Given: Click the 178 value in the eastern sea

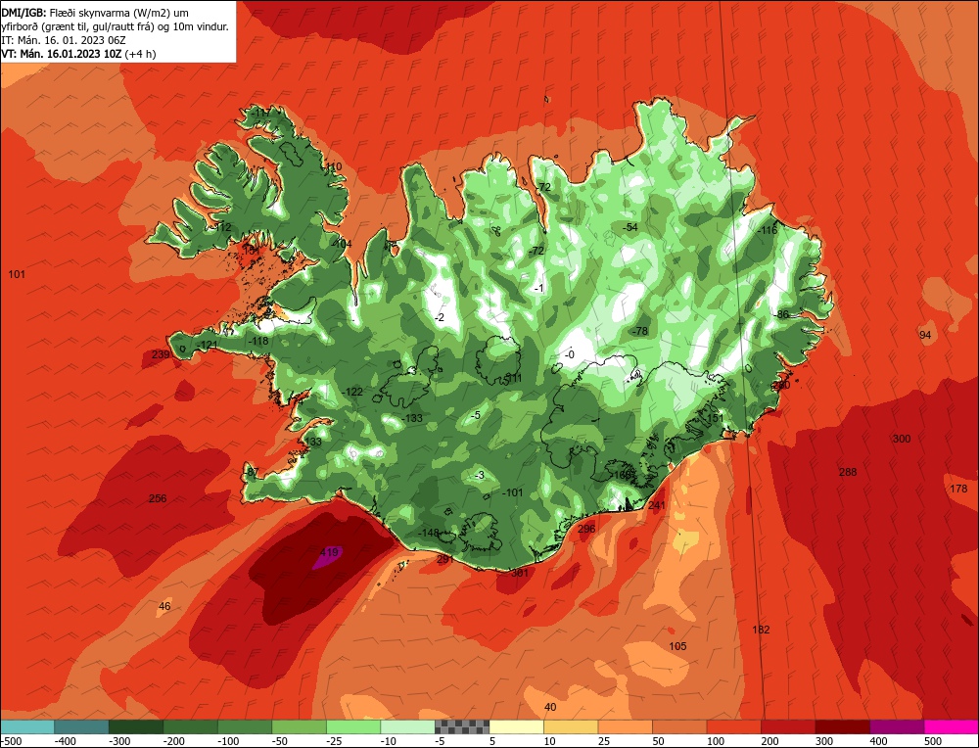Looking at the screenshot, I should pos(958,489).
